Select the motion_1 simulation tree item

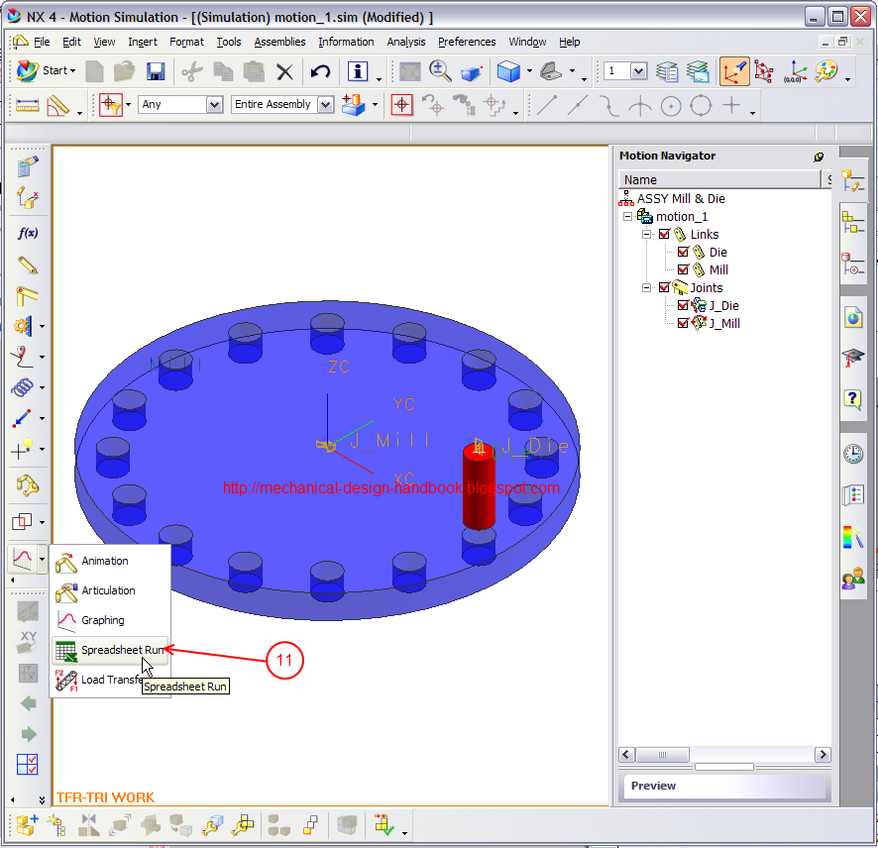coord(682,217)
